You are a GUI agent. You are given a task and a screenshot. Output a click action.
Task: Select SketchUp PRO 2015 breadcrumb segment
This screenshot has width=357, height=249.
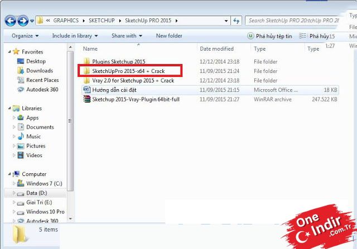coord(148,21)
